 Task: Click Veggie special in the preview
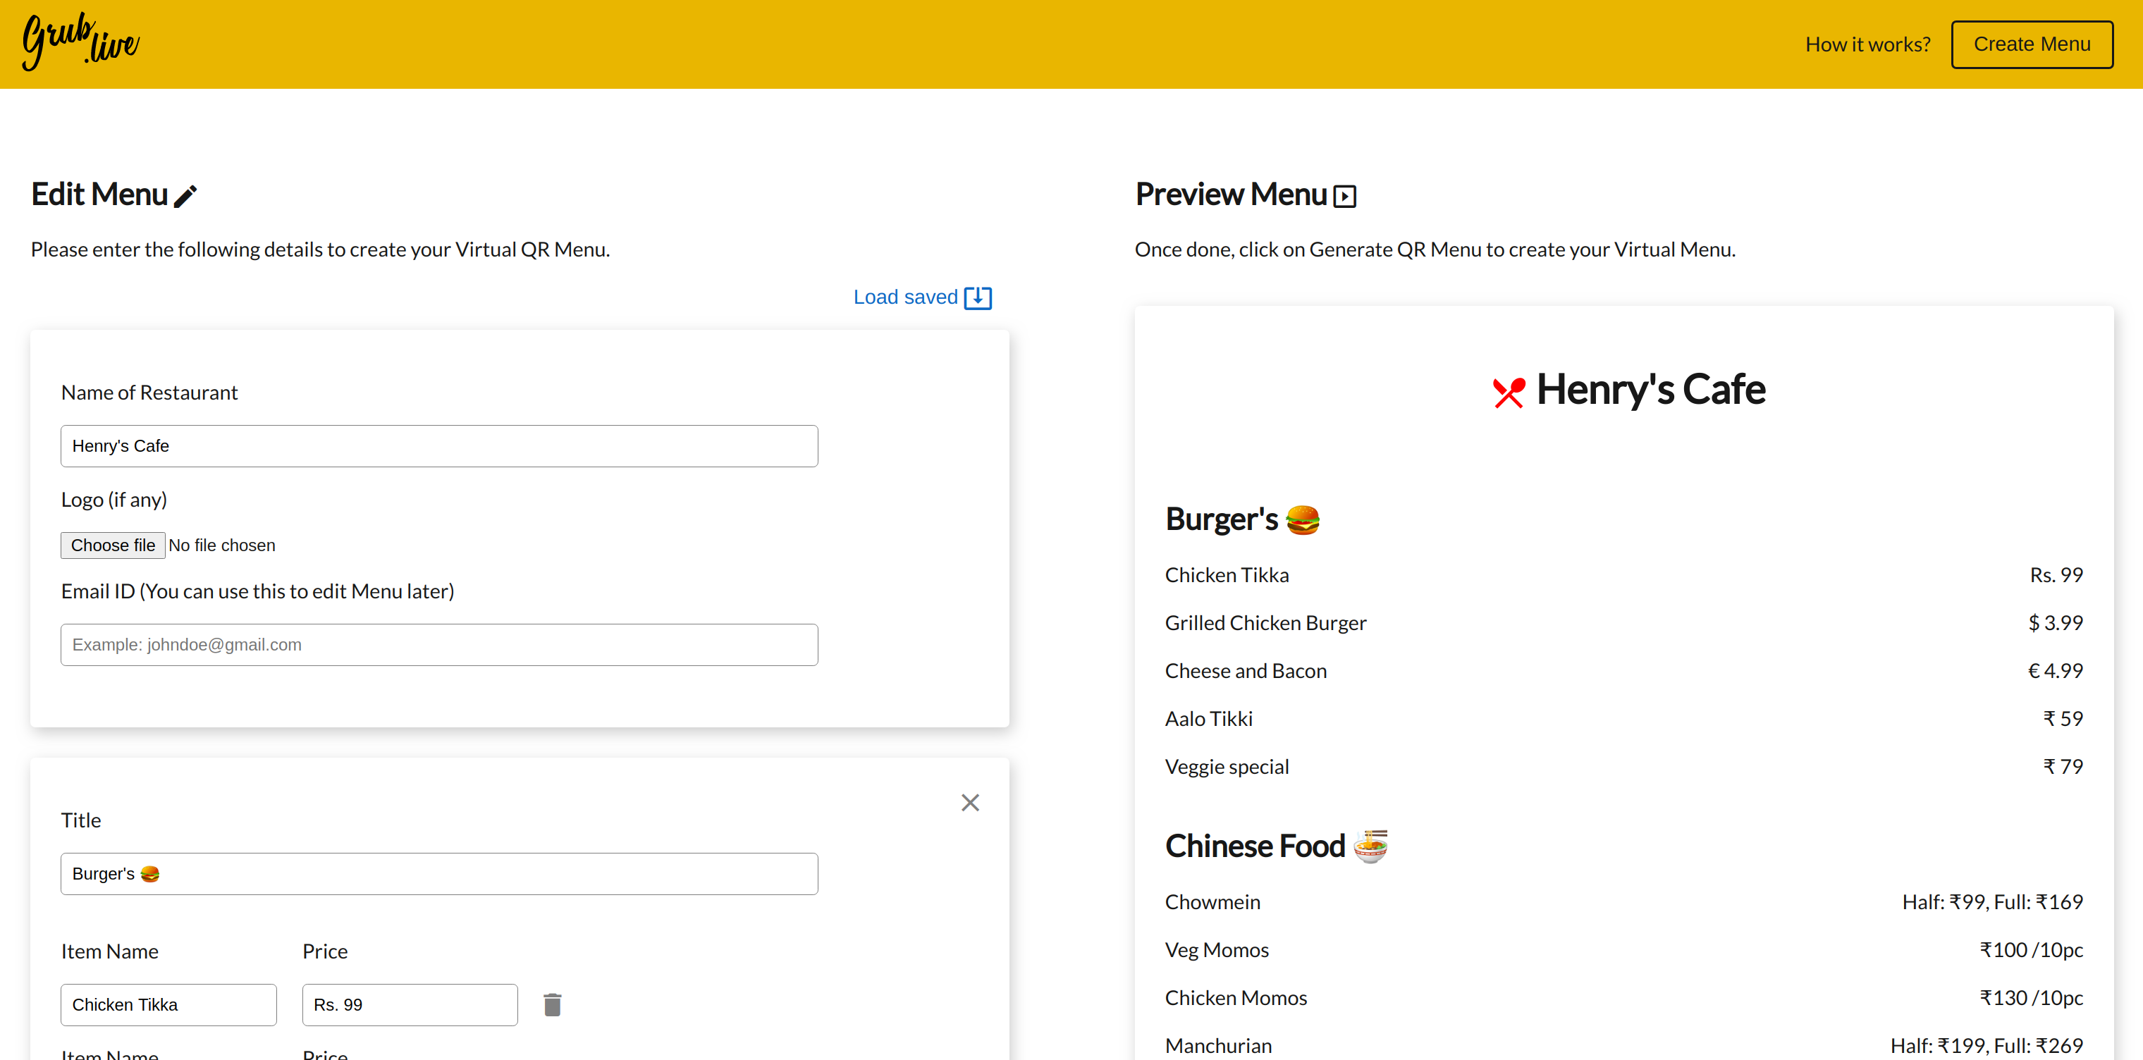(1227, 767)
